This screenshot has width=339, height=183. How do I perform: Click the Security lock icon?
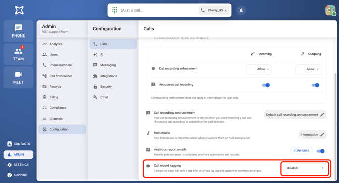[95, 87]
